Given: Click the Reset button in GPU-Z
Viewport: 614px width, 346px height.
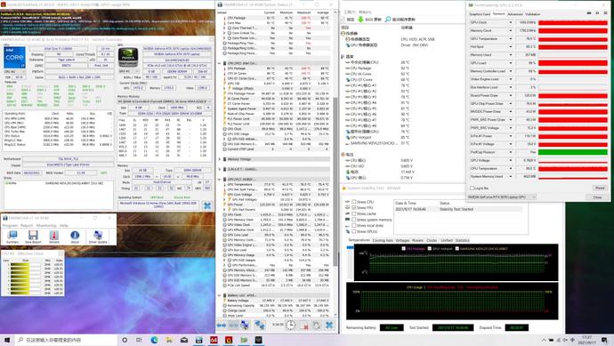Looking at the screenshot, I should (600, 189).
